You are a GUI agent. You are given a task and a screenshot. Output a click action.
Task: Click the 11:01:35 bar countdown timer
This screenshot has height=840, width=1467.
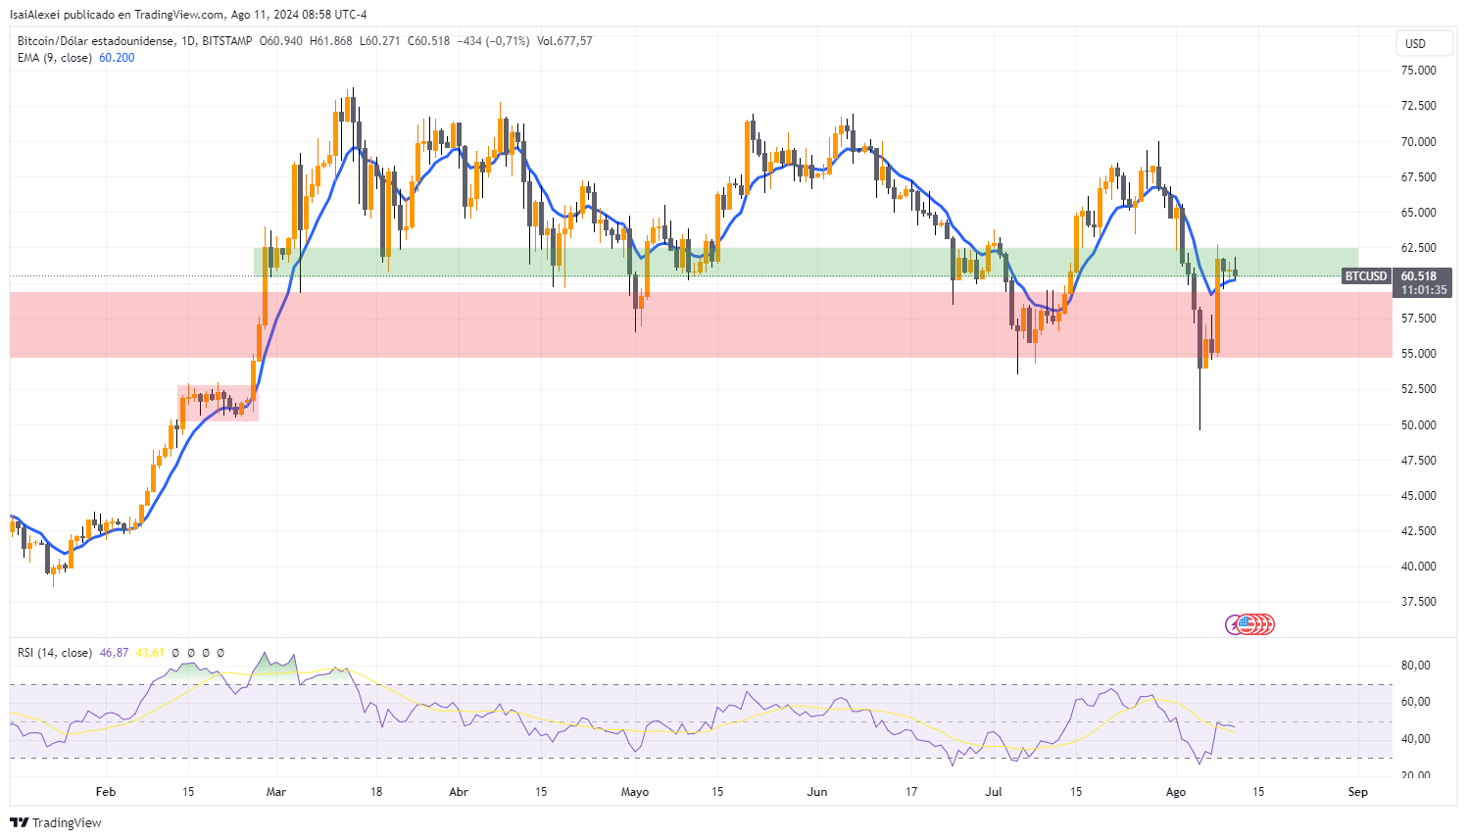[x=1424, y=290]
